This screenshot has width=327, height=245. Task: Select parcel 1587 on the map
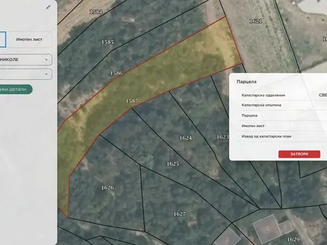(x=132, y=101)
